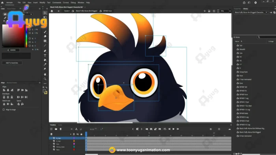Click Add To Swatches button
The width and height of the screenshot is (276, 155).
pos(12,63)
